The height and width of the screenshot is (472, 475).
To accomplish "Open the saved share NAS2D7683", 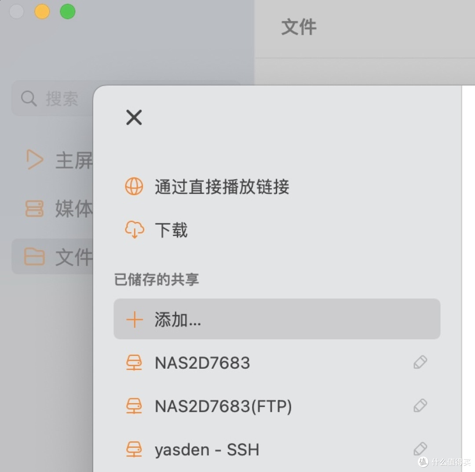I will [202, 362].
